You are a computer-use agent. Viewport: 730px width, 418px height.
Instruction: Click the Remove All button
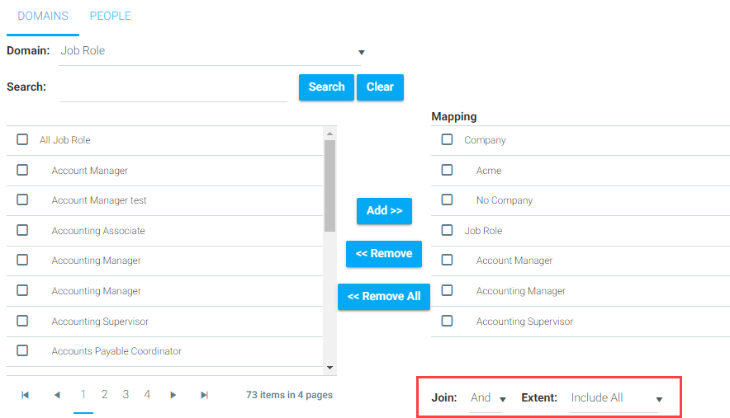tap(384, 296)
